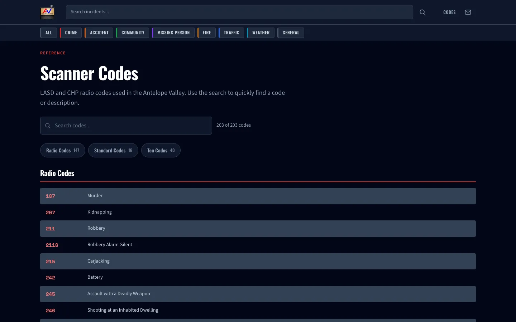Open the contact envelope icon
This screenshot has width=516, height=322.
tap(468, 12)
